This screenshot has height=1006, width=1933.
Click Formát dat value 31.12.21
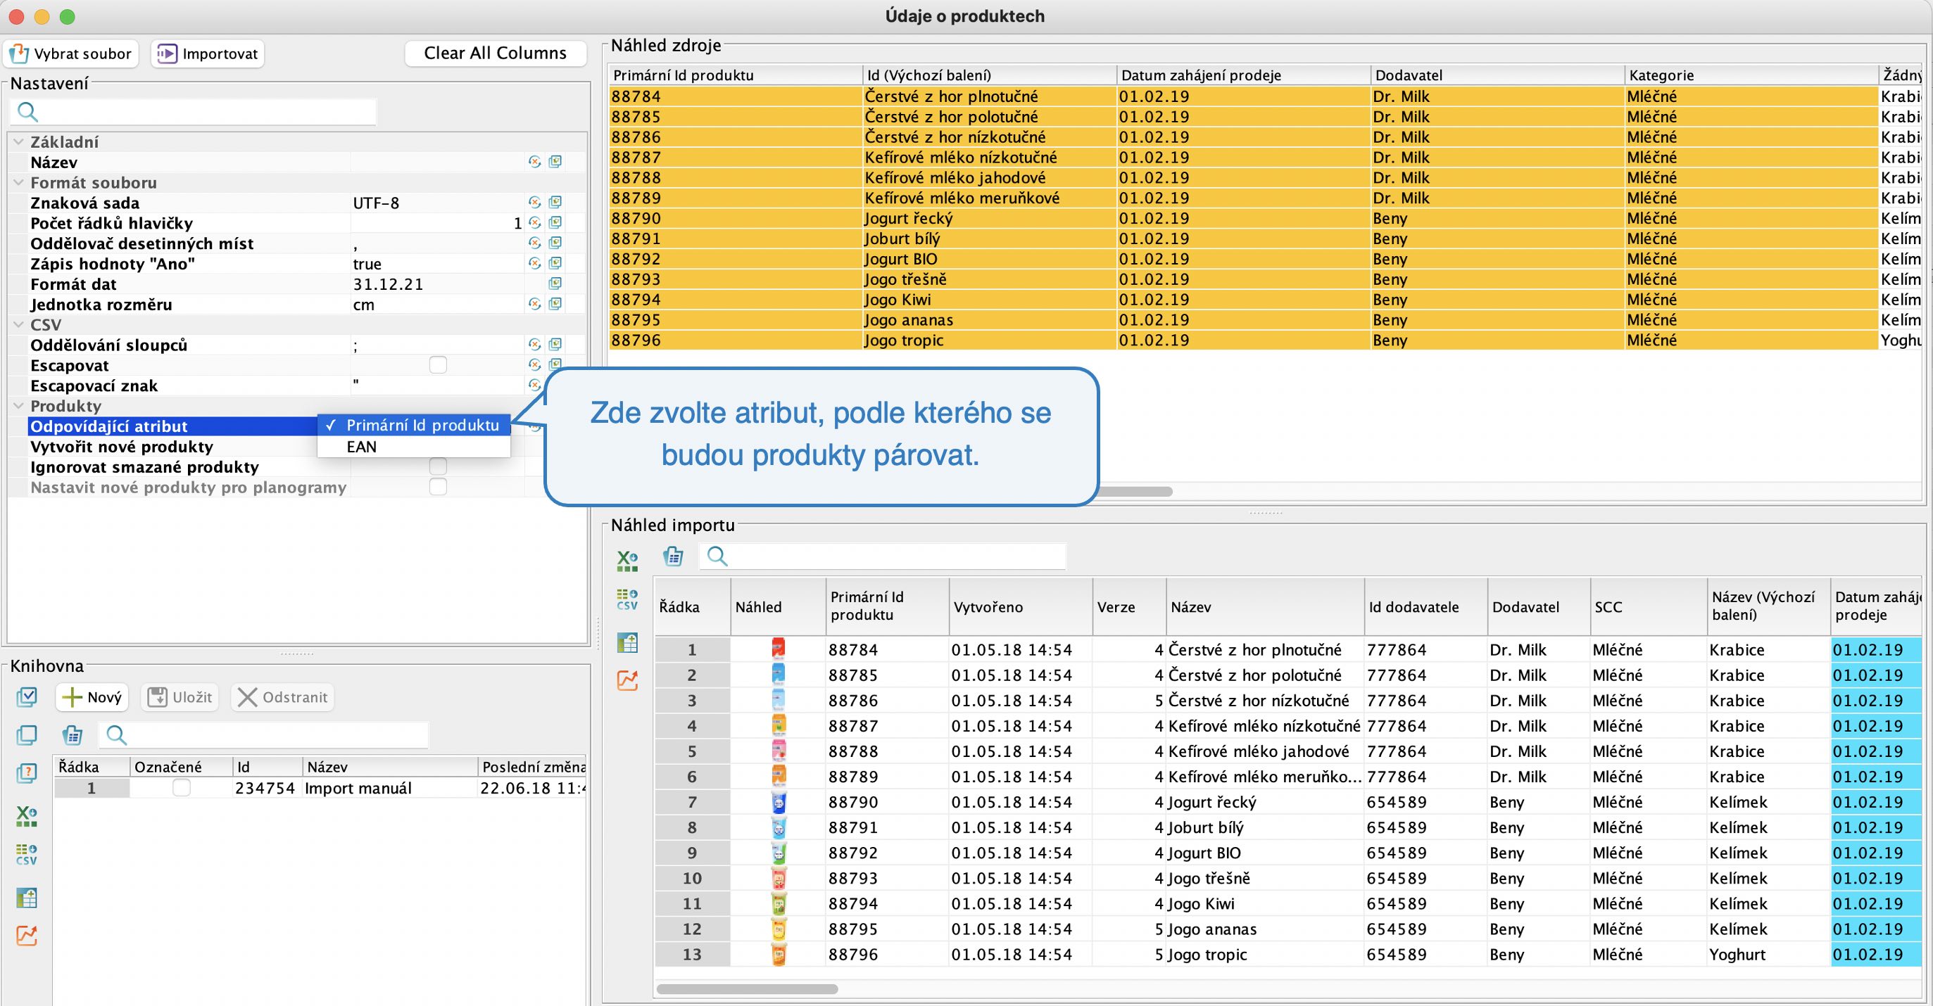(x=437, y=284)
